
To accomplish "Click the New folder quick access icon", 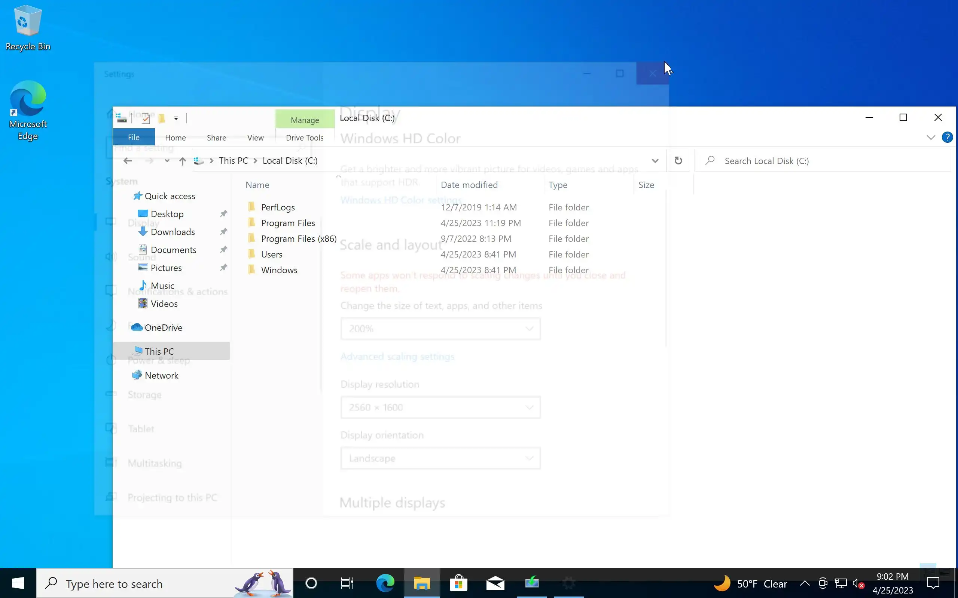I will click(162, 118).
